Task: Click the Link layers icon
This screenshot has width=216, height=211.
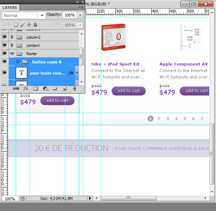Action: point(16,88)
